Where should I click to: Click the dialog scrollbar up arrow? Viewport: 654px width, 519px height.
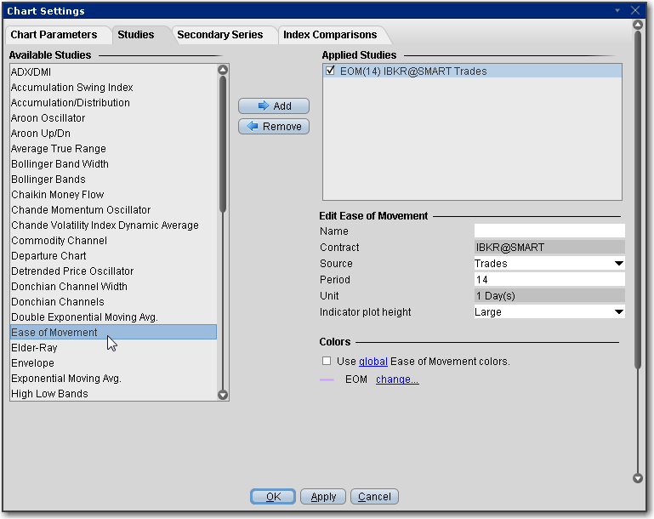[x=638, y=25]
